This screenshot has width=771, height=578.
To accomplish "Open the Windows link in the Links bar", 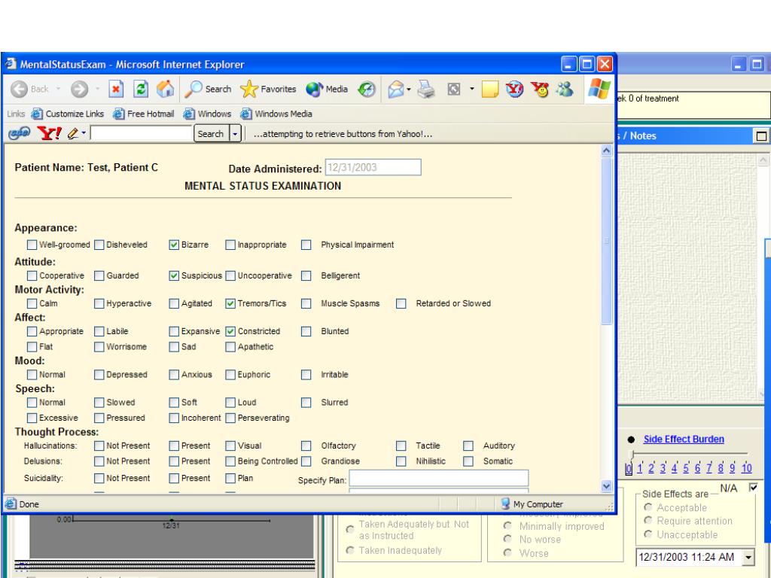I will point(207,114).
